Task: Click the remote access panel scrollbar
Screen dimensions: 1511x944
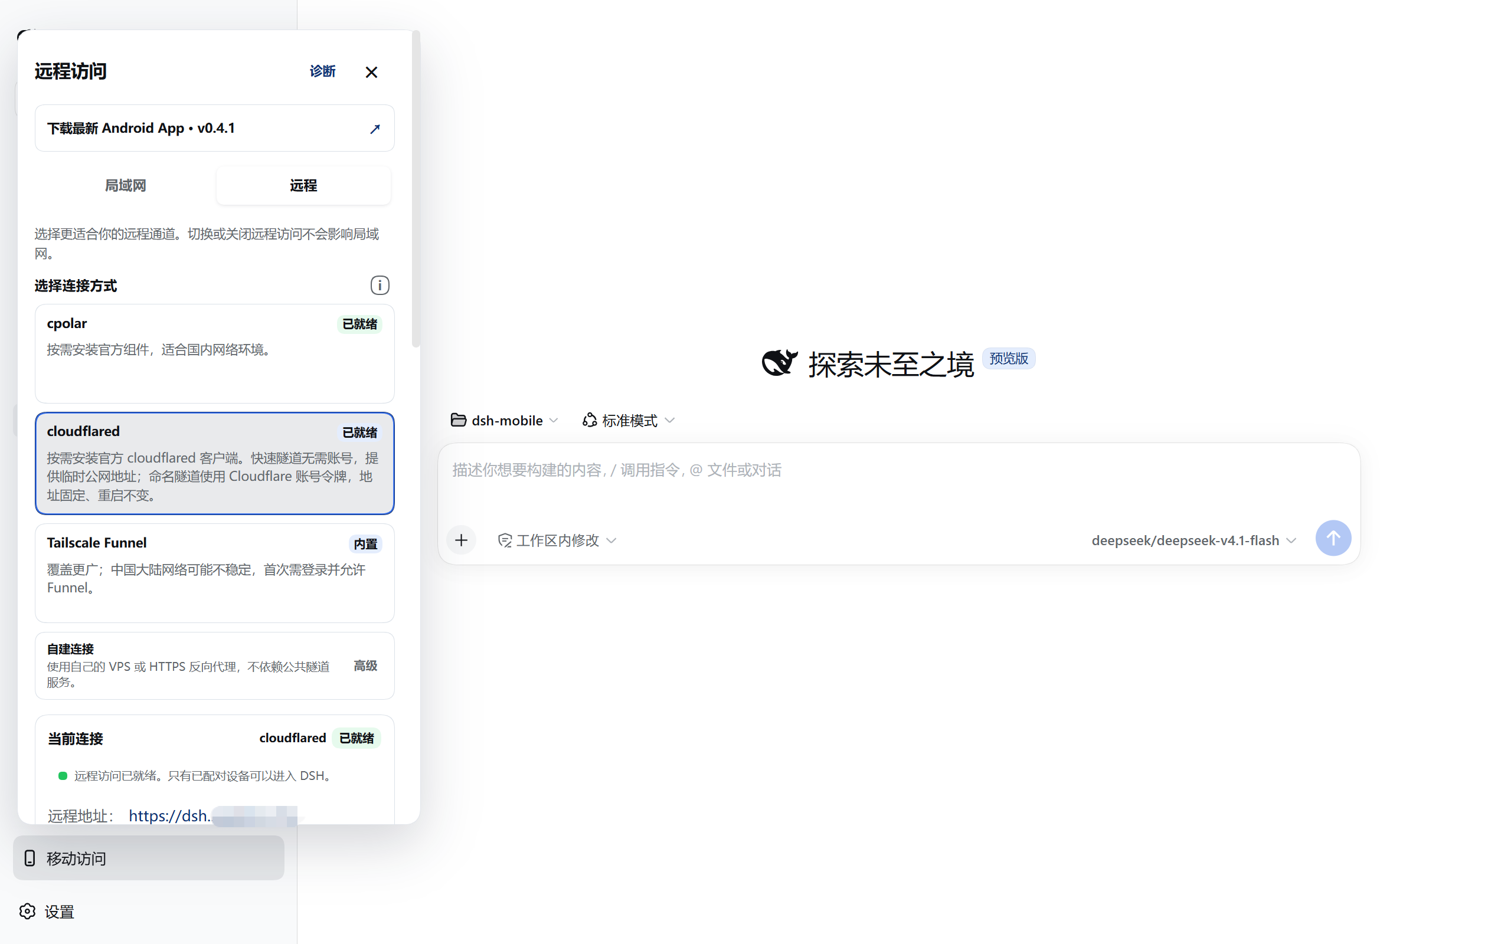Action: click(x=416, y=189)
